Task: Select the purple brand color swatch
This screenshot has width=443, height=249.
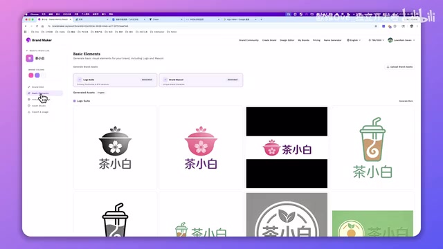Action: pyautogui.click(x=37, y=75)
